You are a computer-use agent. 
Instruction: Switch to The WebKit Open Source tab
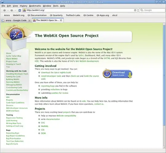(x=48, y=20)
